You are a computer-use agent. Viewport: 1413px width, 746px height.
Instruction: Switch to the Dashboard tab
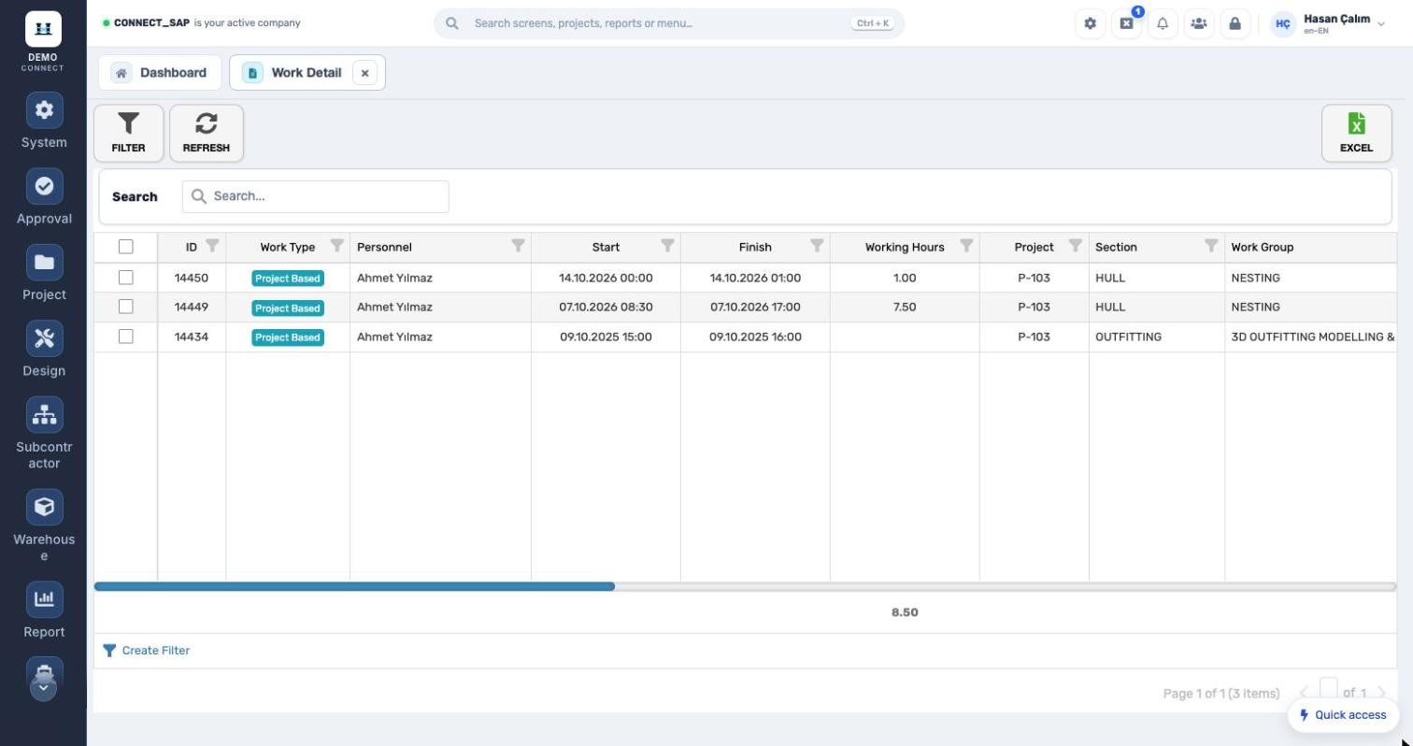point(160,73)
